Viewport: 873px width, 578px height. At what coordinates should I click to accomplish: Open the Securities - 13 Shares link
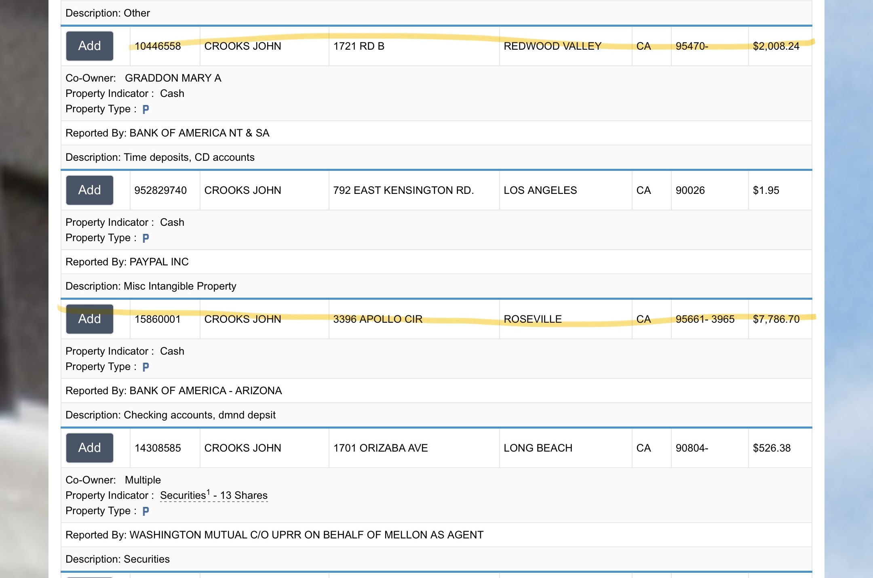[x=214, y=495]
